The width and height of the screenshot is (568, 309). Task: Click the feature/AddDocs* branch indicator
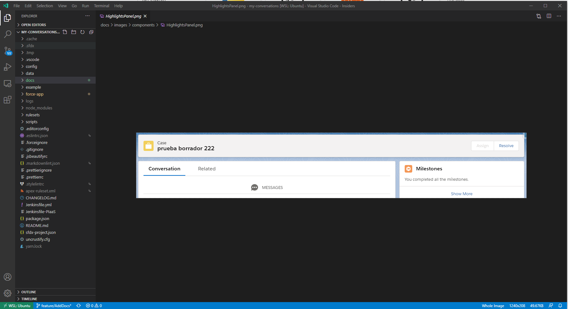pyautogui.click(x=54, y=305)
